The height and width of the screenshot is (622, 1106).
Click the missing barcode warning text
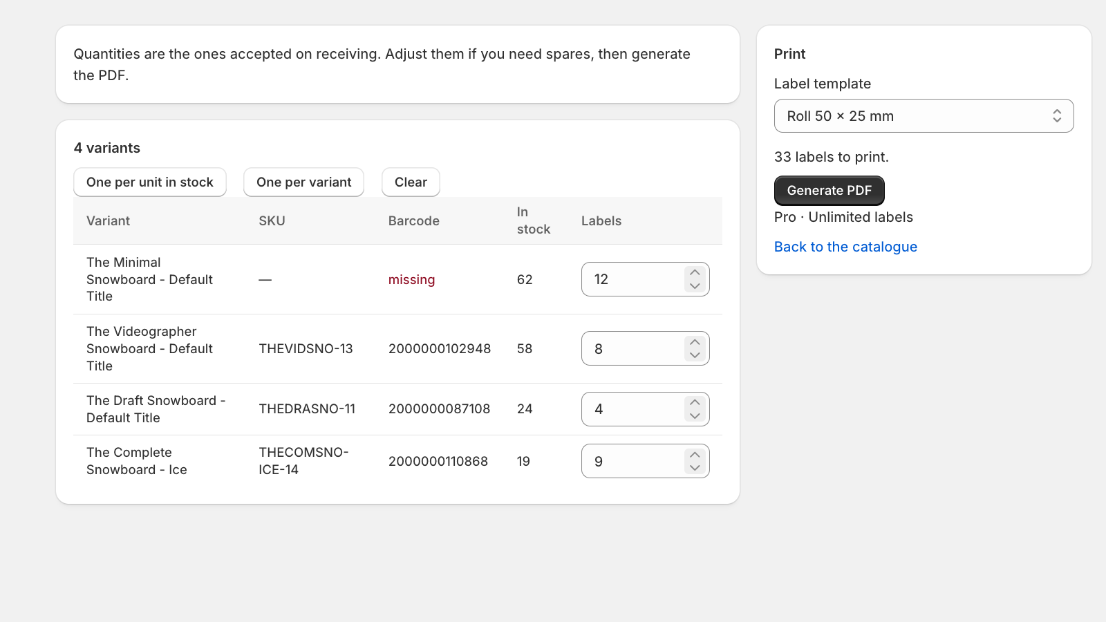coord(411,280)
